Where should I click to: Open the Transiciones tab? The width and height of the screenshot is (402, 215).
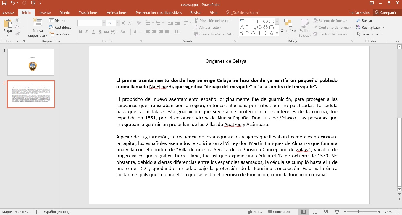click(x=88, y=13)
